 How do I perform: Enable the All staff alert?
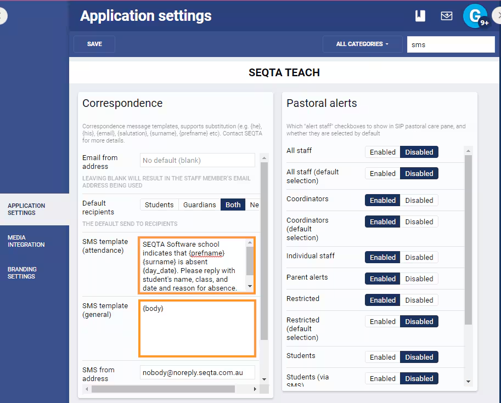coord(382,152)
